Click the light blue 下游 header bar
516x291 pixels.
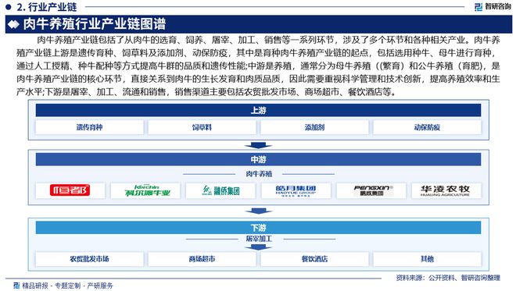point(258,227)
